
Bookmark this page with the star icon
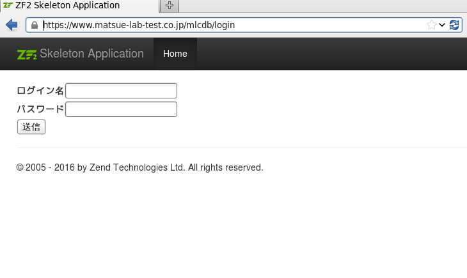tap(432, 25)
